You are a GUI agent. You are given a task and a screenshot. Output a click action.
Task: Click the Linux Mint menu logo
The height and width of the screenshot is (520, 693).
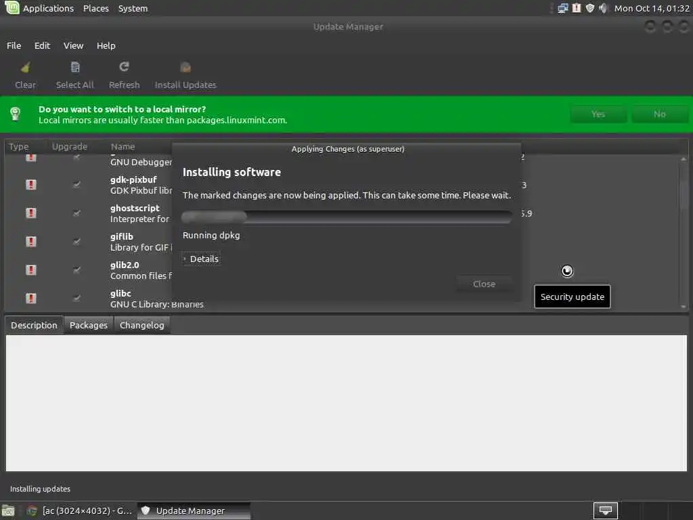pos(12,7)
